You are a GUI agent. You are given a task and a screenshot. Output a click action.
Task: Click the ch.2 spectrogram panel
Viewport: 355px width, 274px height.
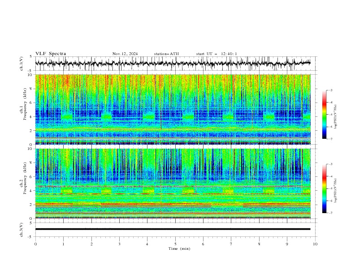point(173,184)
